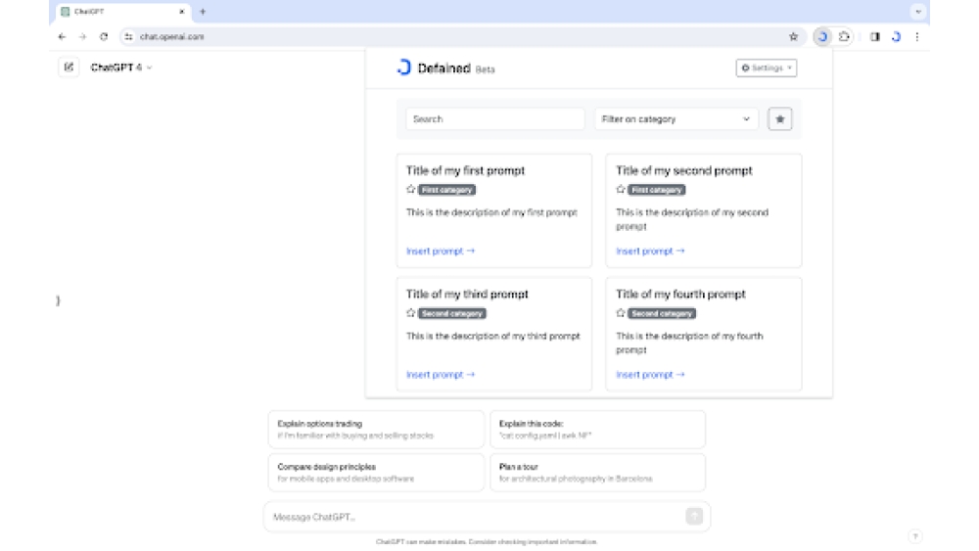Favorite the third prompt with its star
The height and width of the screenshot is (551, 979).
point(411,312)
